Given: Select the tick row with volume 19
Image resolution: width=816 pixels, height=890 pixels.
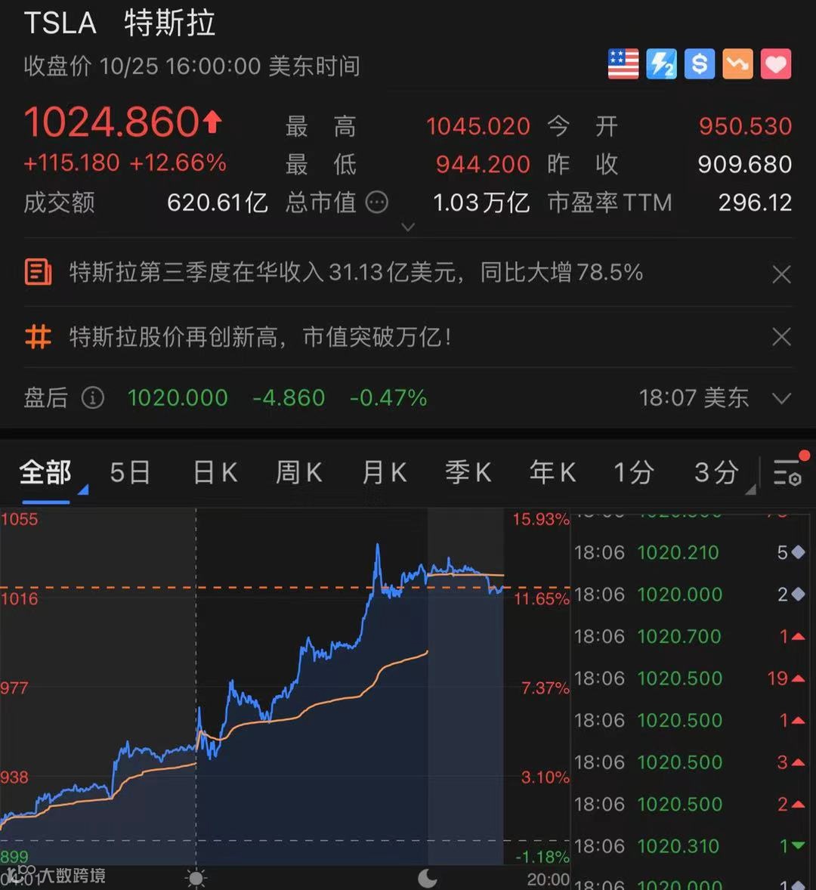Looking at the screenshot, I should point(690,678).
